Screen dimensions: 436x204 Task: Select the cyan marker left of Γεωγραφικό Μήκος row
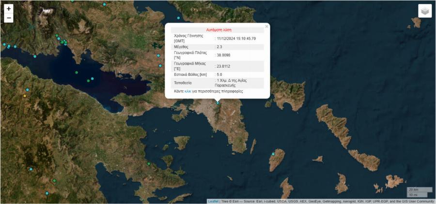160,66
